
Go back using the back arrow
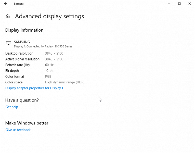pos(6,4)
